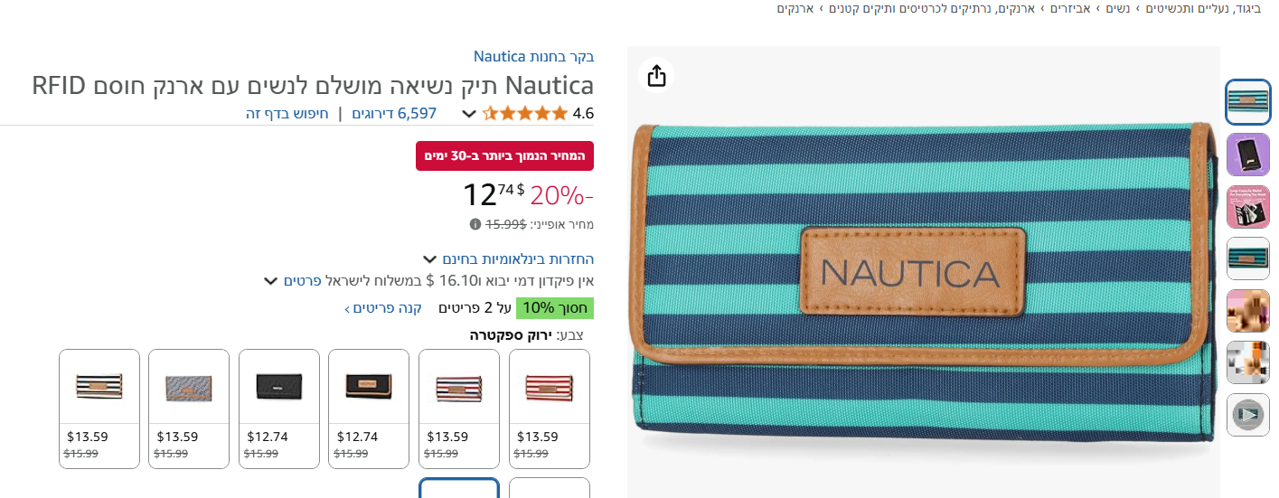Open the product video thumbnail

click(1248, 415)
